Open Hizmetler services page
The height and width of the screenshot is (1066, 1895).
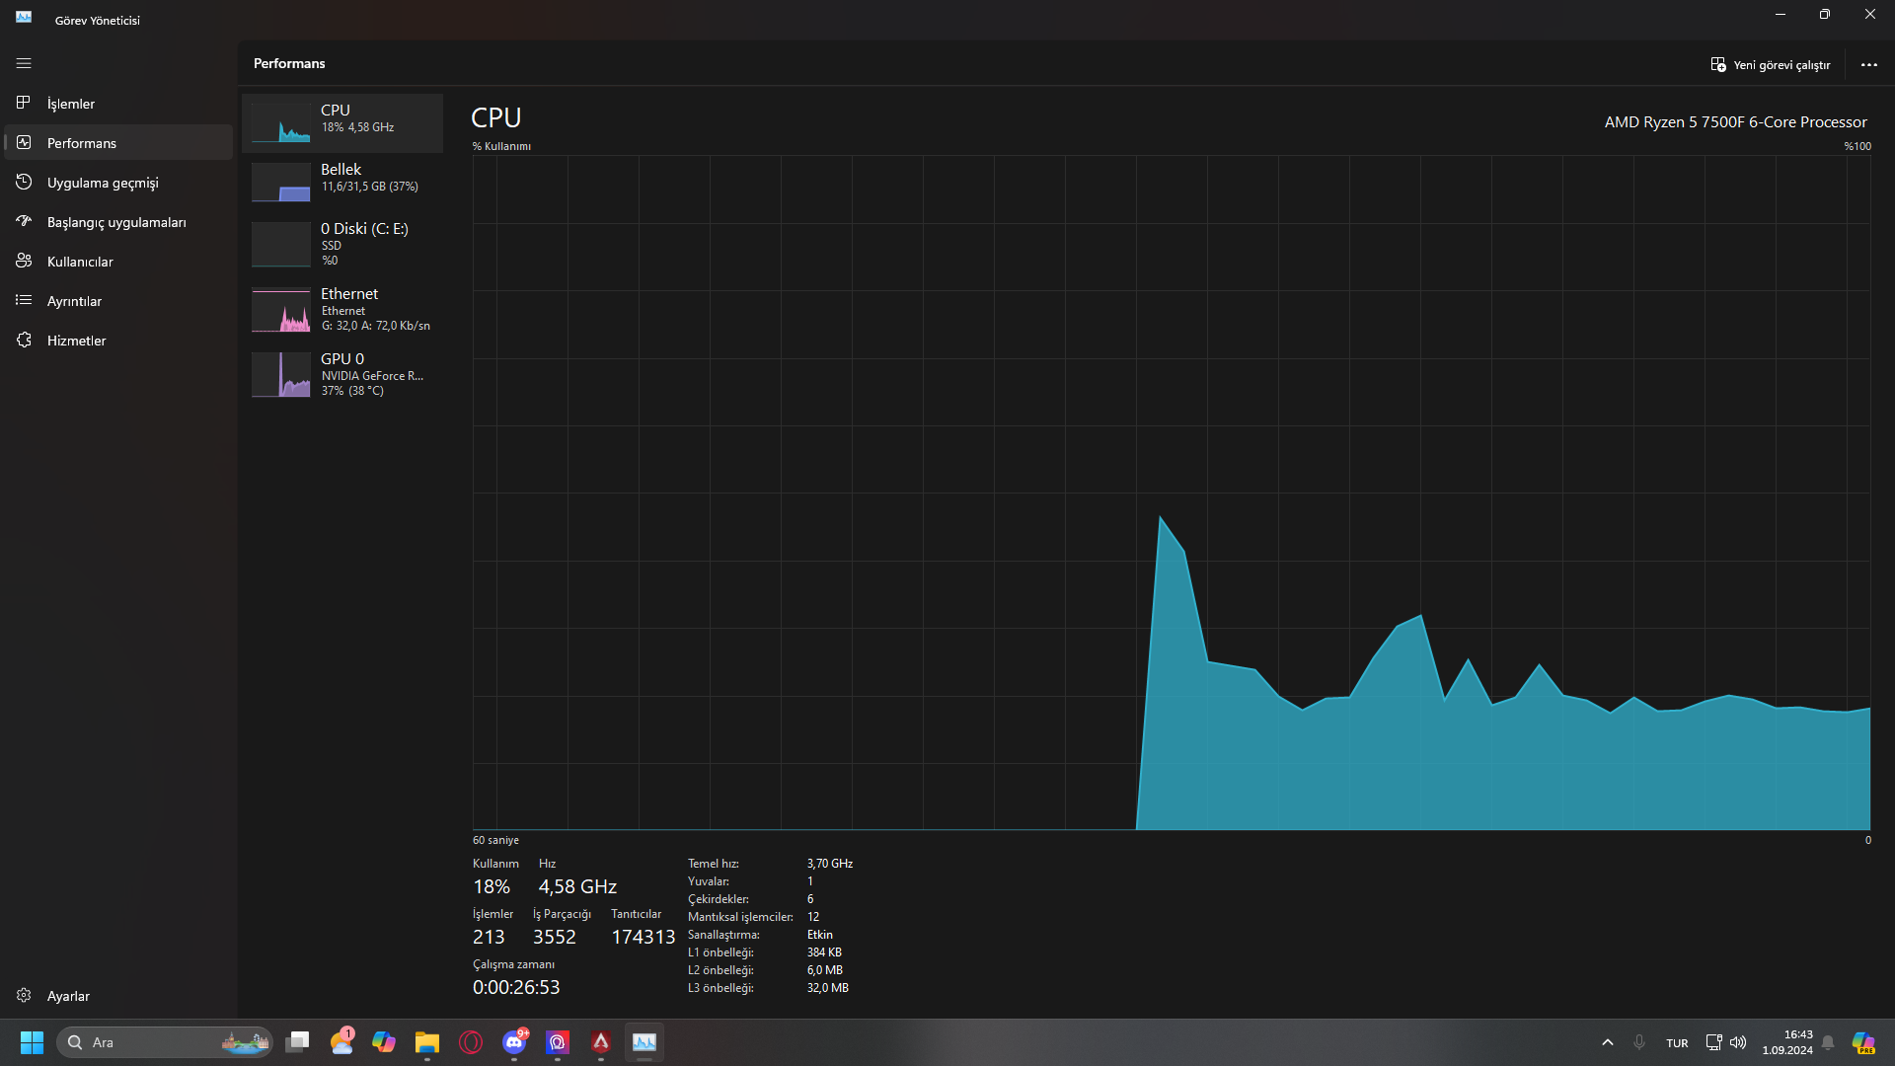[76, 341]
